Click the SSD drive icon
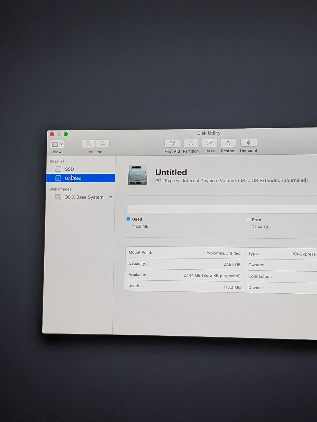This screenshot has height=422, width=317. point(58,169)
